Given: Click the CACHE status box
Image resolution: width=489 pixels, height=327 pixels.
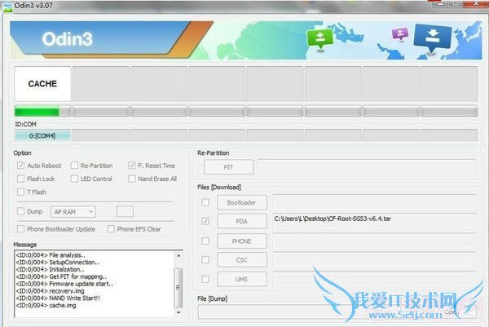Looking at the screenshot, I should click(42, 84).
